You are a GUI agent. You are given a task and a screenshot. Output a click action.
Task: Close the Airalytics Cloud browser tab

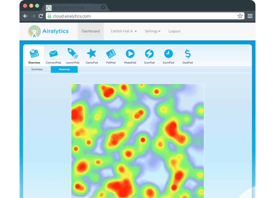pos(103,7)
